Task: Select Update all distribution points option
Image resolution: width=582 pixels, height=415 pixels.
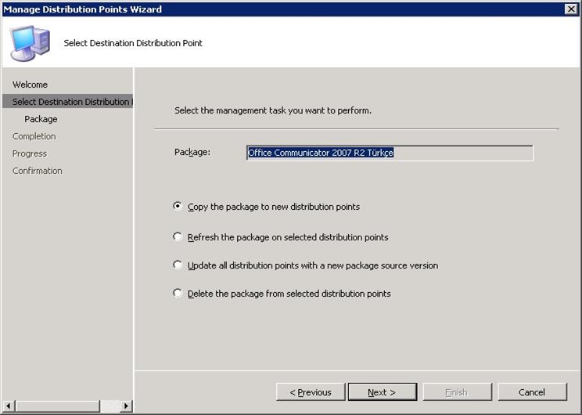Action: click(178, 265)
